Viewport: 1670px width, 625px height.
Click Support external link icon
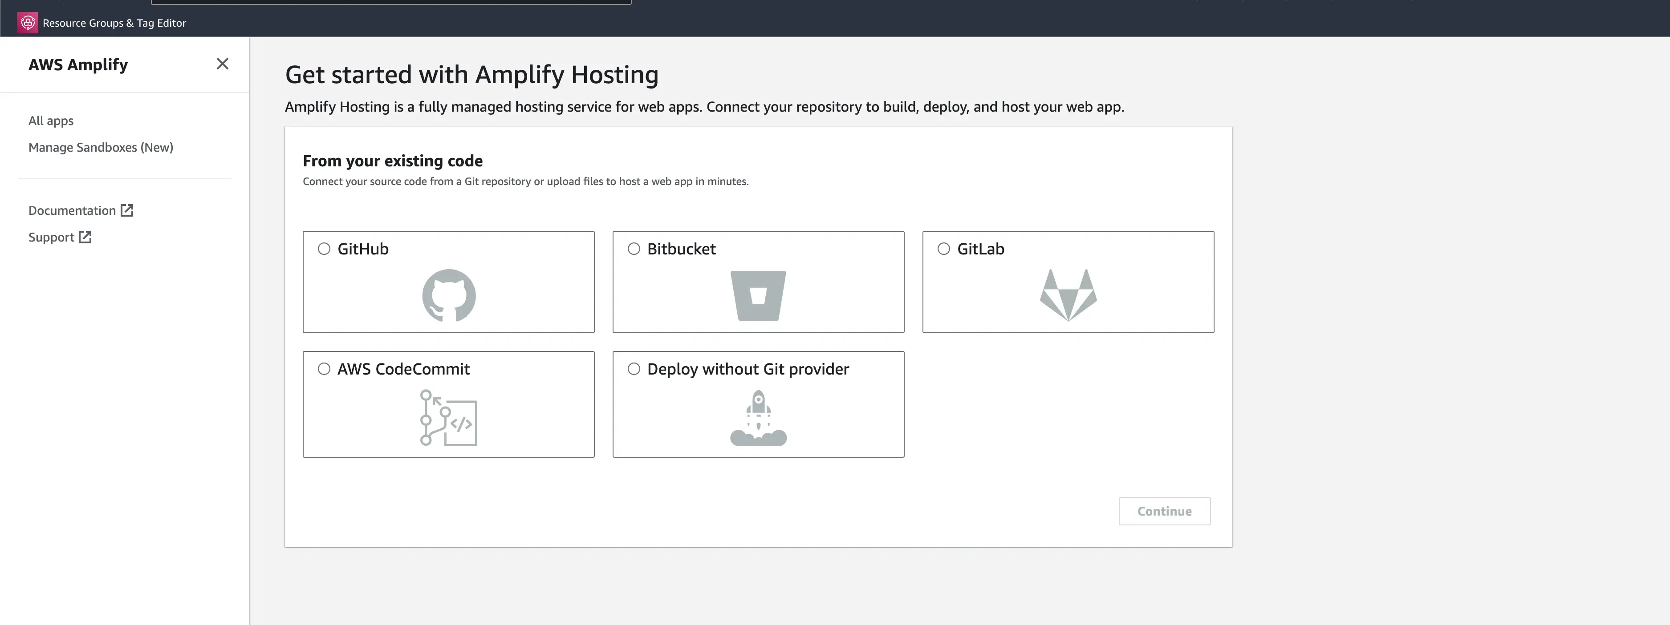[x=85, y=236]
